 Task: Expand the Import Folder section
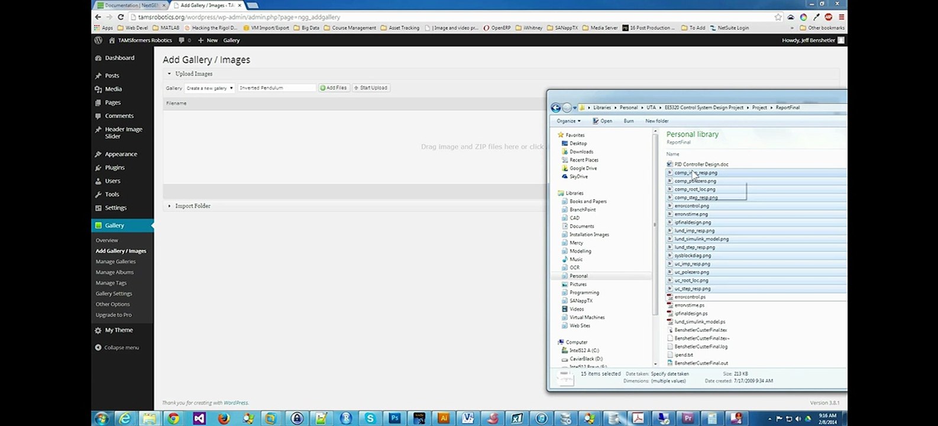(x=169, y=206)
